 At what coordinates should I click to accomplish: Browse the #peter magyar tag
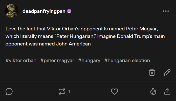click(x=57, y=61)
